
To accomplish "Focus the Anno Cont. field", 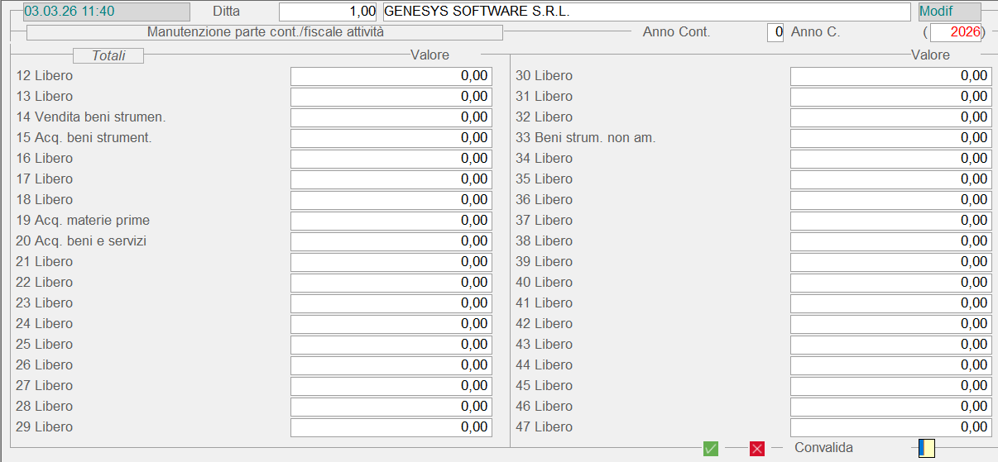I will (x=775, y=32).
